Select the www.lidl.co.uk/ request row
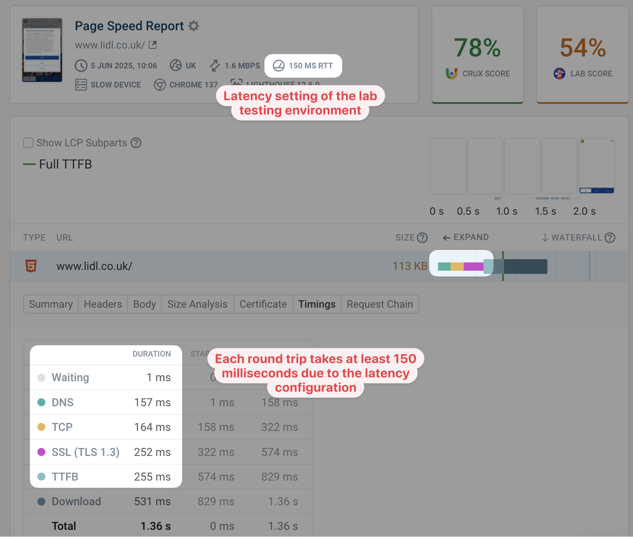This screenshot has width=633, height=537. tap(319, 266)
